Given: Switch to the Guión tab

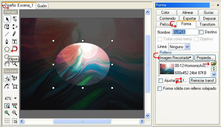Looking at the screenshot, I should pos(42,6).
